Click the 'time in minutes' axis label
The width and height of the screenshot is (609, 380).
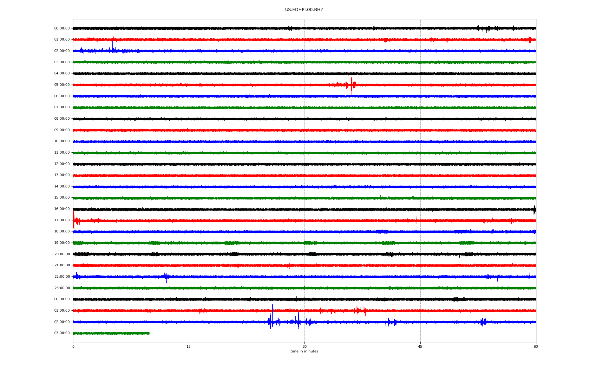(x=304, y=351)
